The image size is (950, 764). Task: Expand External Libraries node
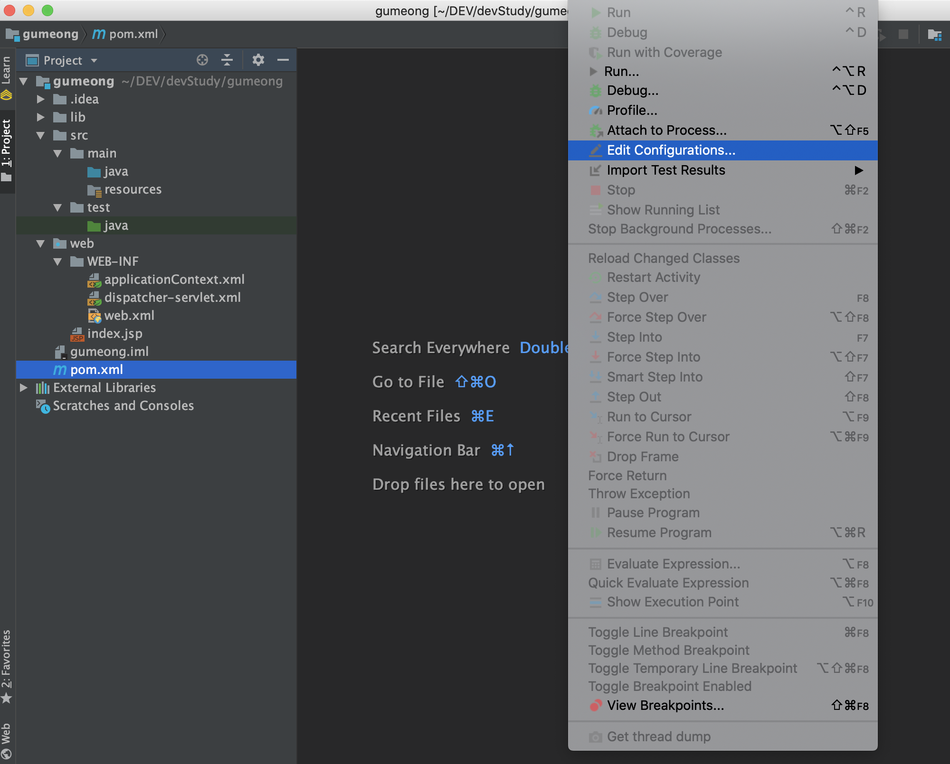24,388
